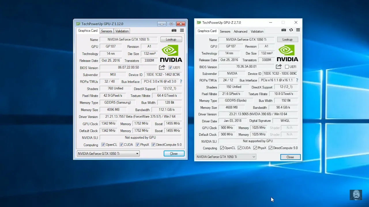The width and height of the screenshot is (369, 207).
Task: Click the GDDR5 (Elpida) memory type value
Action: click(236, 101)
